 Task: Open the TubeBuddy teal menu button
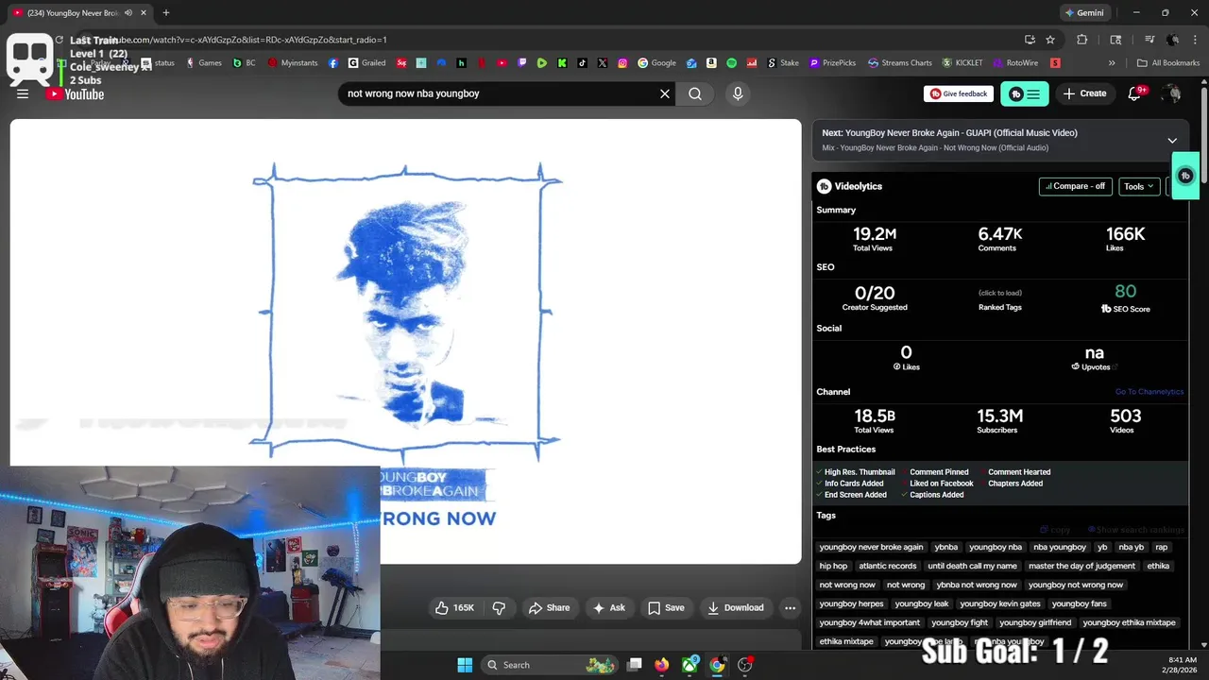click(x=1024, y=93)
